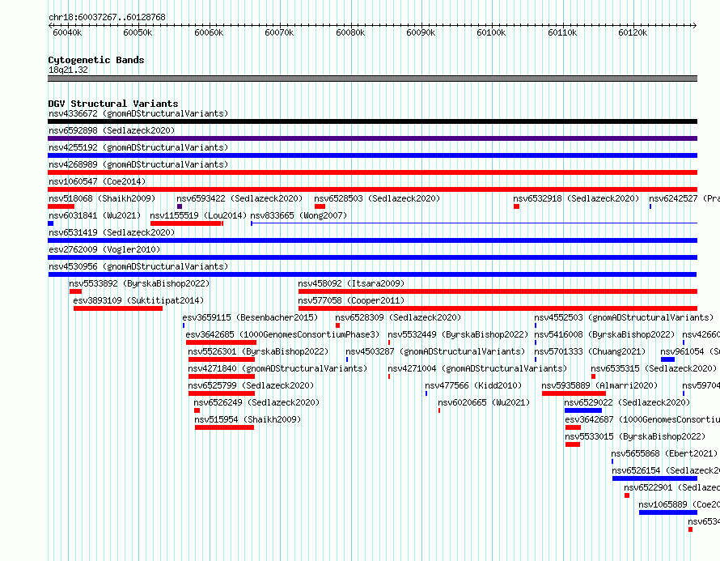This screenshot has height=561, width=720.
Task: Open nsv6528309 (Sedlazeck2020) label
Action: coord(398,317)
